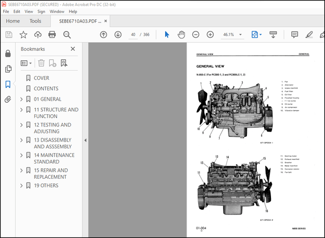This screenshot has width=325, height=238.
Task: Open Attachments paperclip panel
Action: [8, 100]
